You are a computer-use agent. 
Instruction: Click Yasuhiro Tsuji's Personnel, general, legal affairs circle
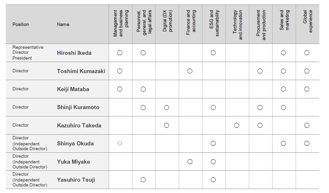pyautogui.click(x=143, y=180)
